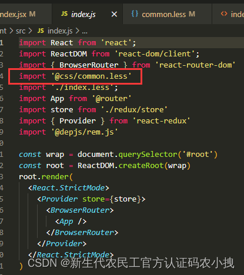Click the 'react-redux' import string
Image resolution: width=244 pixels, height=275 pixels.
click(161, 121)
